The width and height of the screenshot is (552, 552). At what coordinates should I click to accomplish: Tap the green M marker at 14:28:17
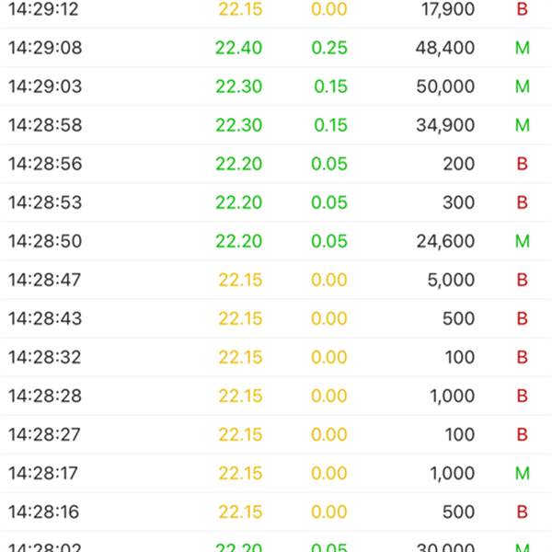[523, 473]
